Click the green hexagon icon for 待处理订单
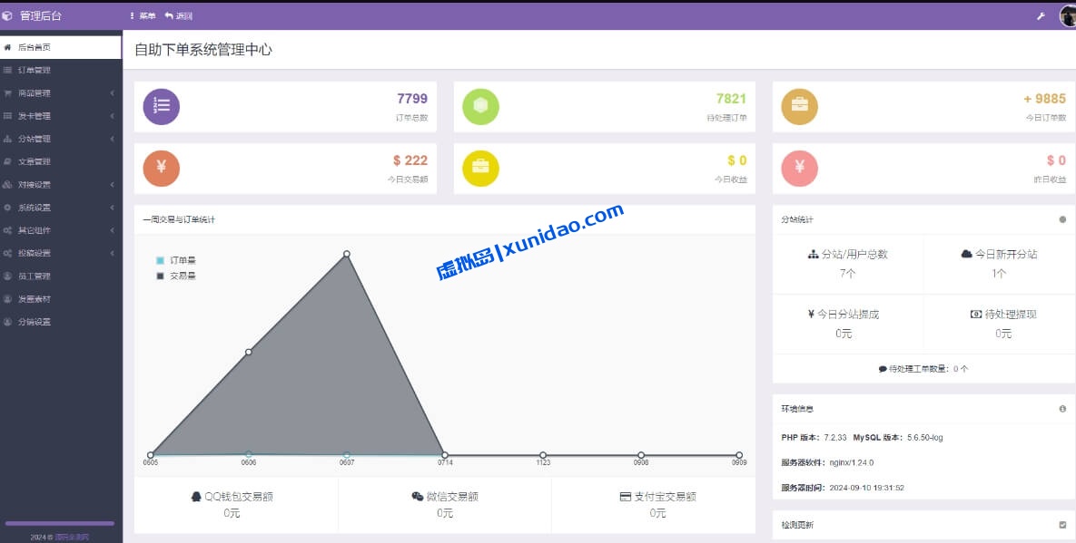The image size is (1076, 543). tap(480, 107)
